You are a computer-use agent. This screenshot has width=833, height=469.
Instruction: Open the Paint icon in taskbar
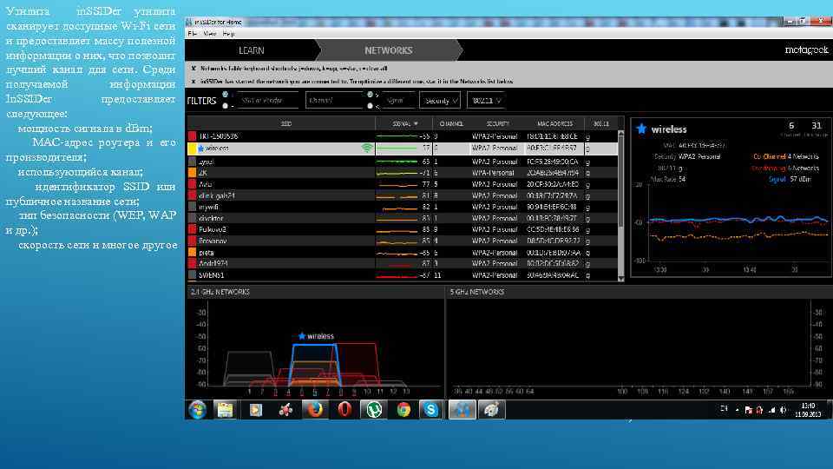coord(491,410)
